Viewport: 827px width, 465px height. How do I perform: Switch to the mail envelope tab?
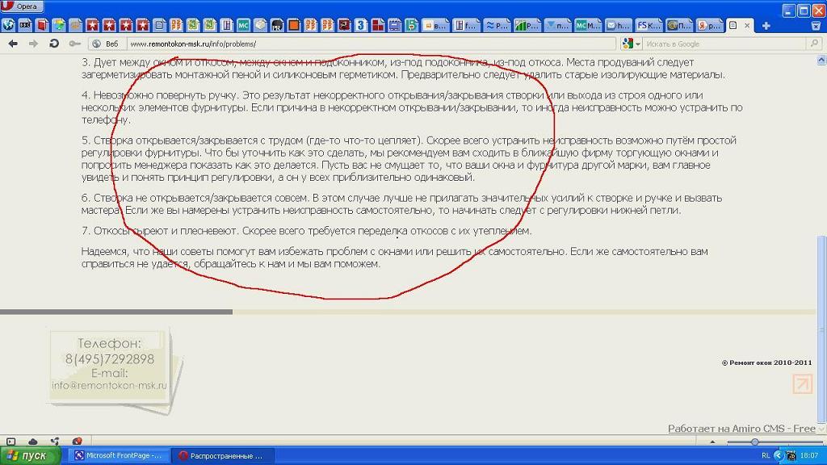[x=618, y=25]
